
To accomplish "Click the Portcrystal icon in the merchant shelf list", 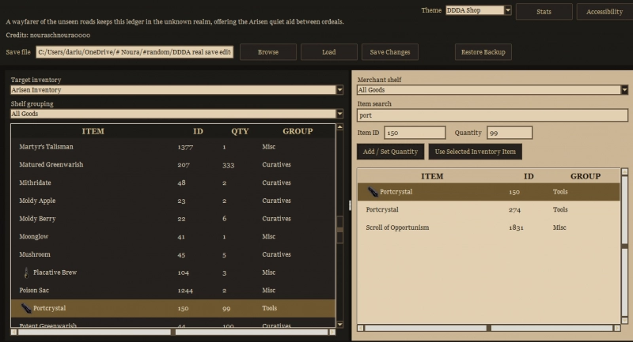I will [x=372, y=192].
